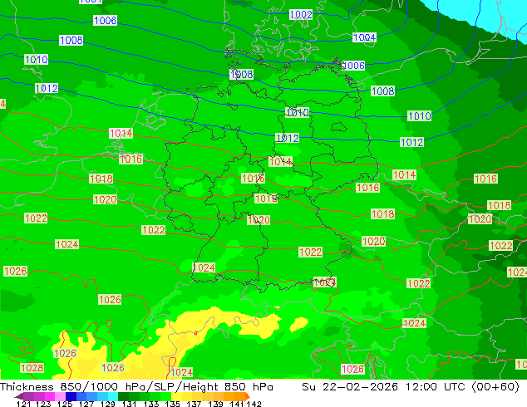The height and width of the screenshot is (407, 527).
Task: Click the 'Height 850 hPa' title text
Action: pos(229,387)
